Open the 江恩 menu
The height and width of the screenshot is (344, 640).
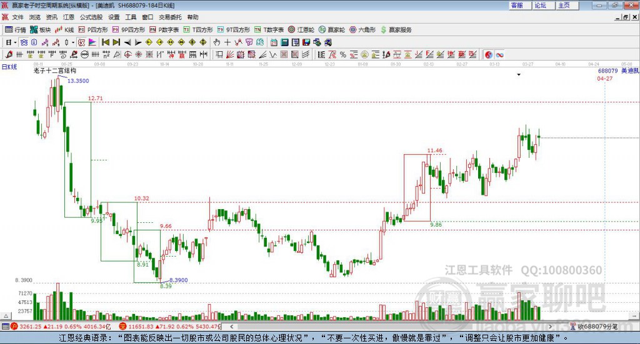click(69, 17)
